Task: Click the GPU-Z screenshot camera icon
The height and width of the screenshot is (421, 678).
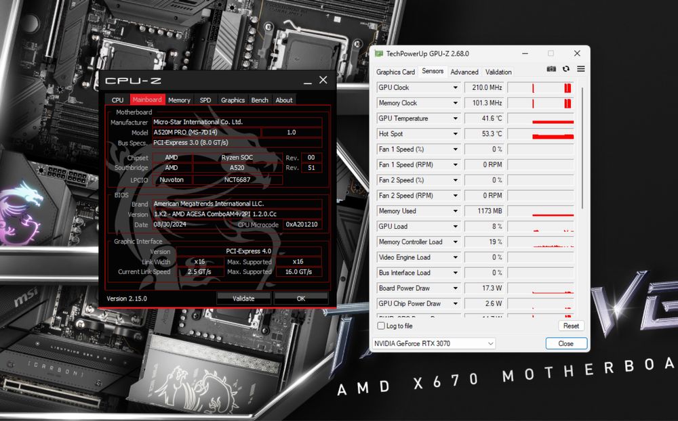Action: click(x=551, y=69)
